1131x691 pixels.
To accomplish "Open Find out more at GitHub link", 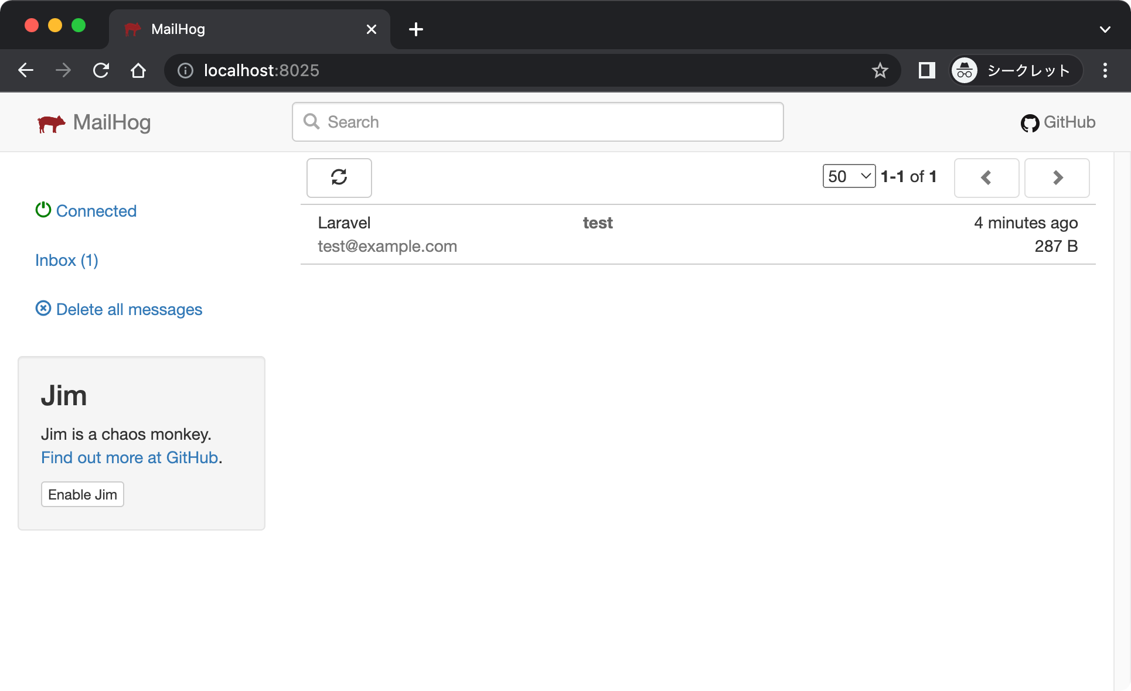I will click(130, 457).
